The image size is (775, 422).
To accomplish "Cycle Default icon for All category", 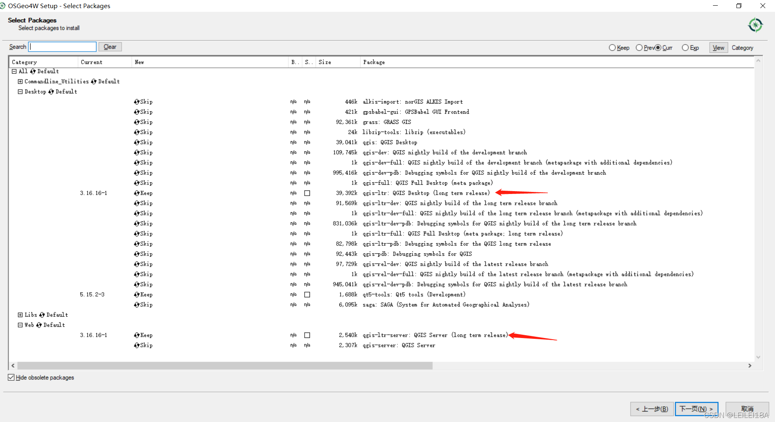I will [x=33, y=71].
